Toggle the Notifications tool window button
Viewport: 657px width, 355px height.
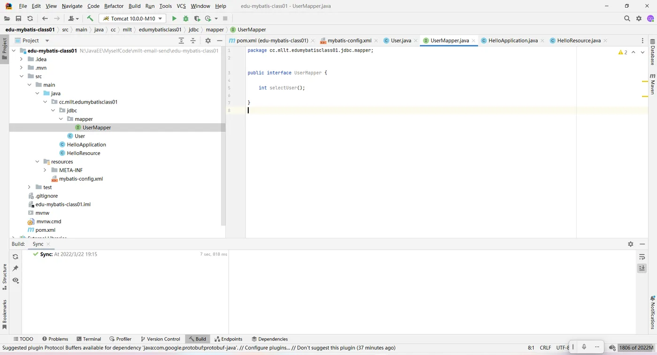pos(652,313)
